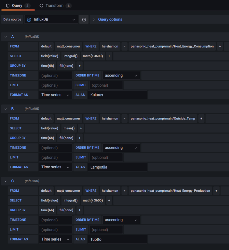
Task: Open ORDER BY TIME dropdown in query A
Action: 121,76
